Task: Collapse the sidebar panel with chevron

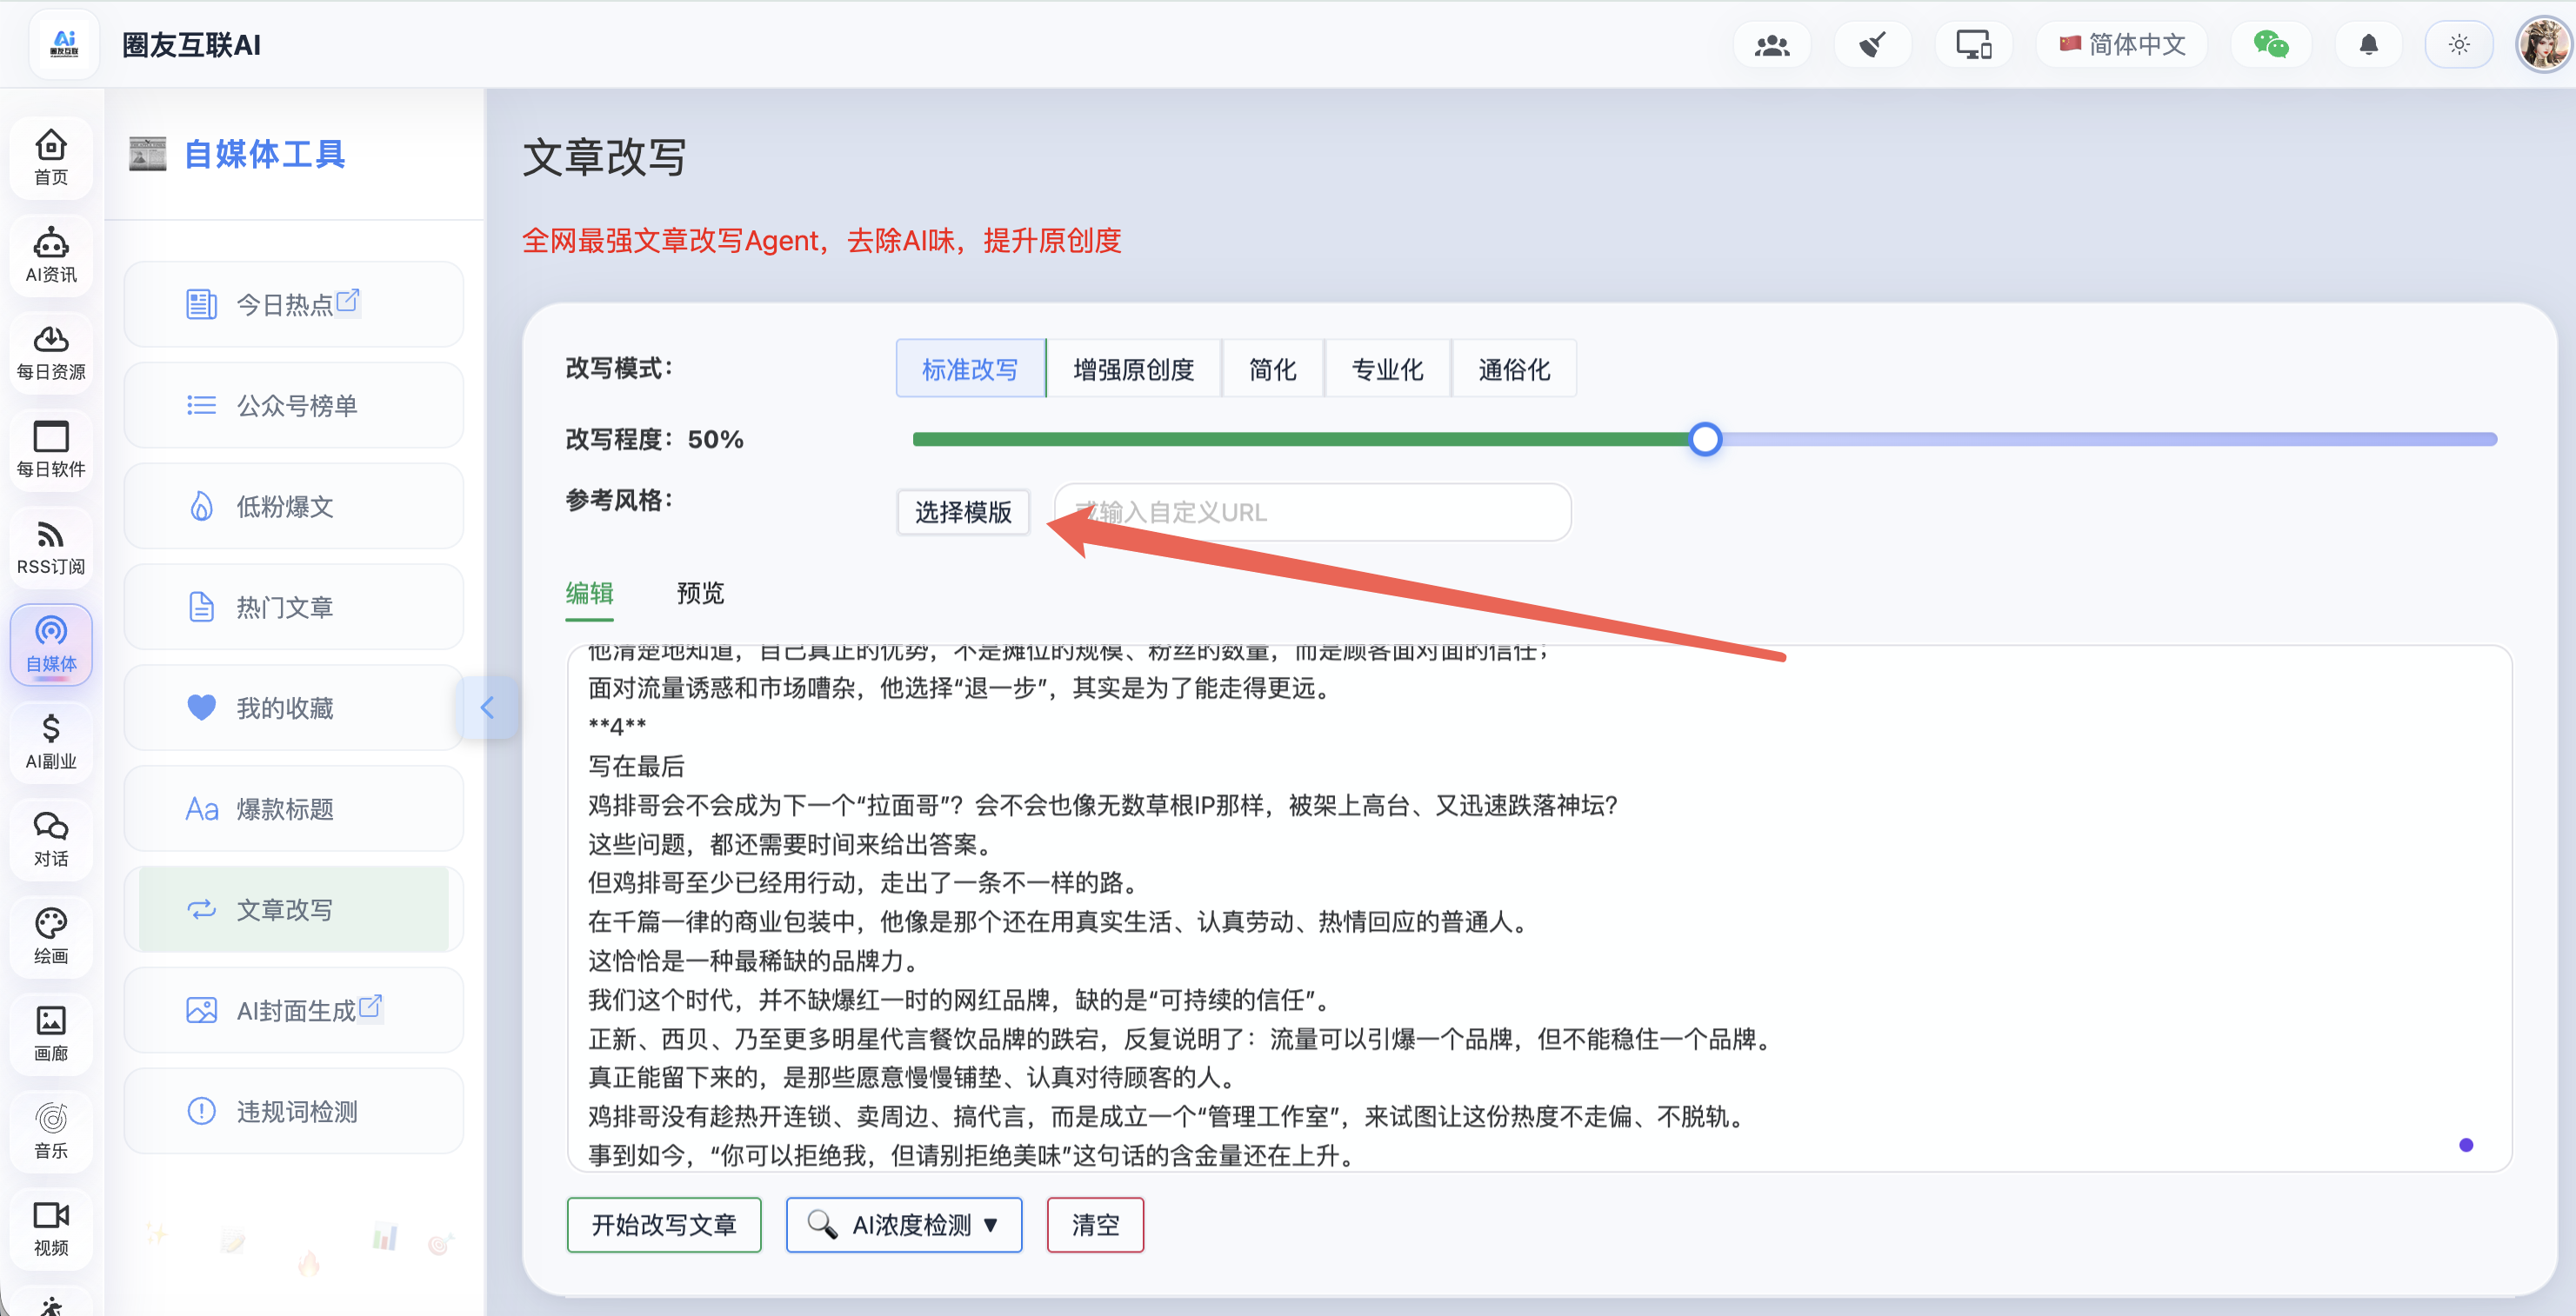Action: click(488, 708)
